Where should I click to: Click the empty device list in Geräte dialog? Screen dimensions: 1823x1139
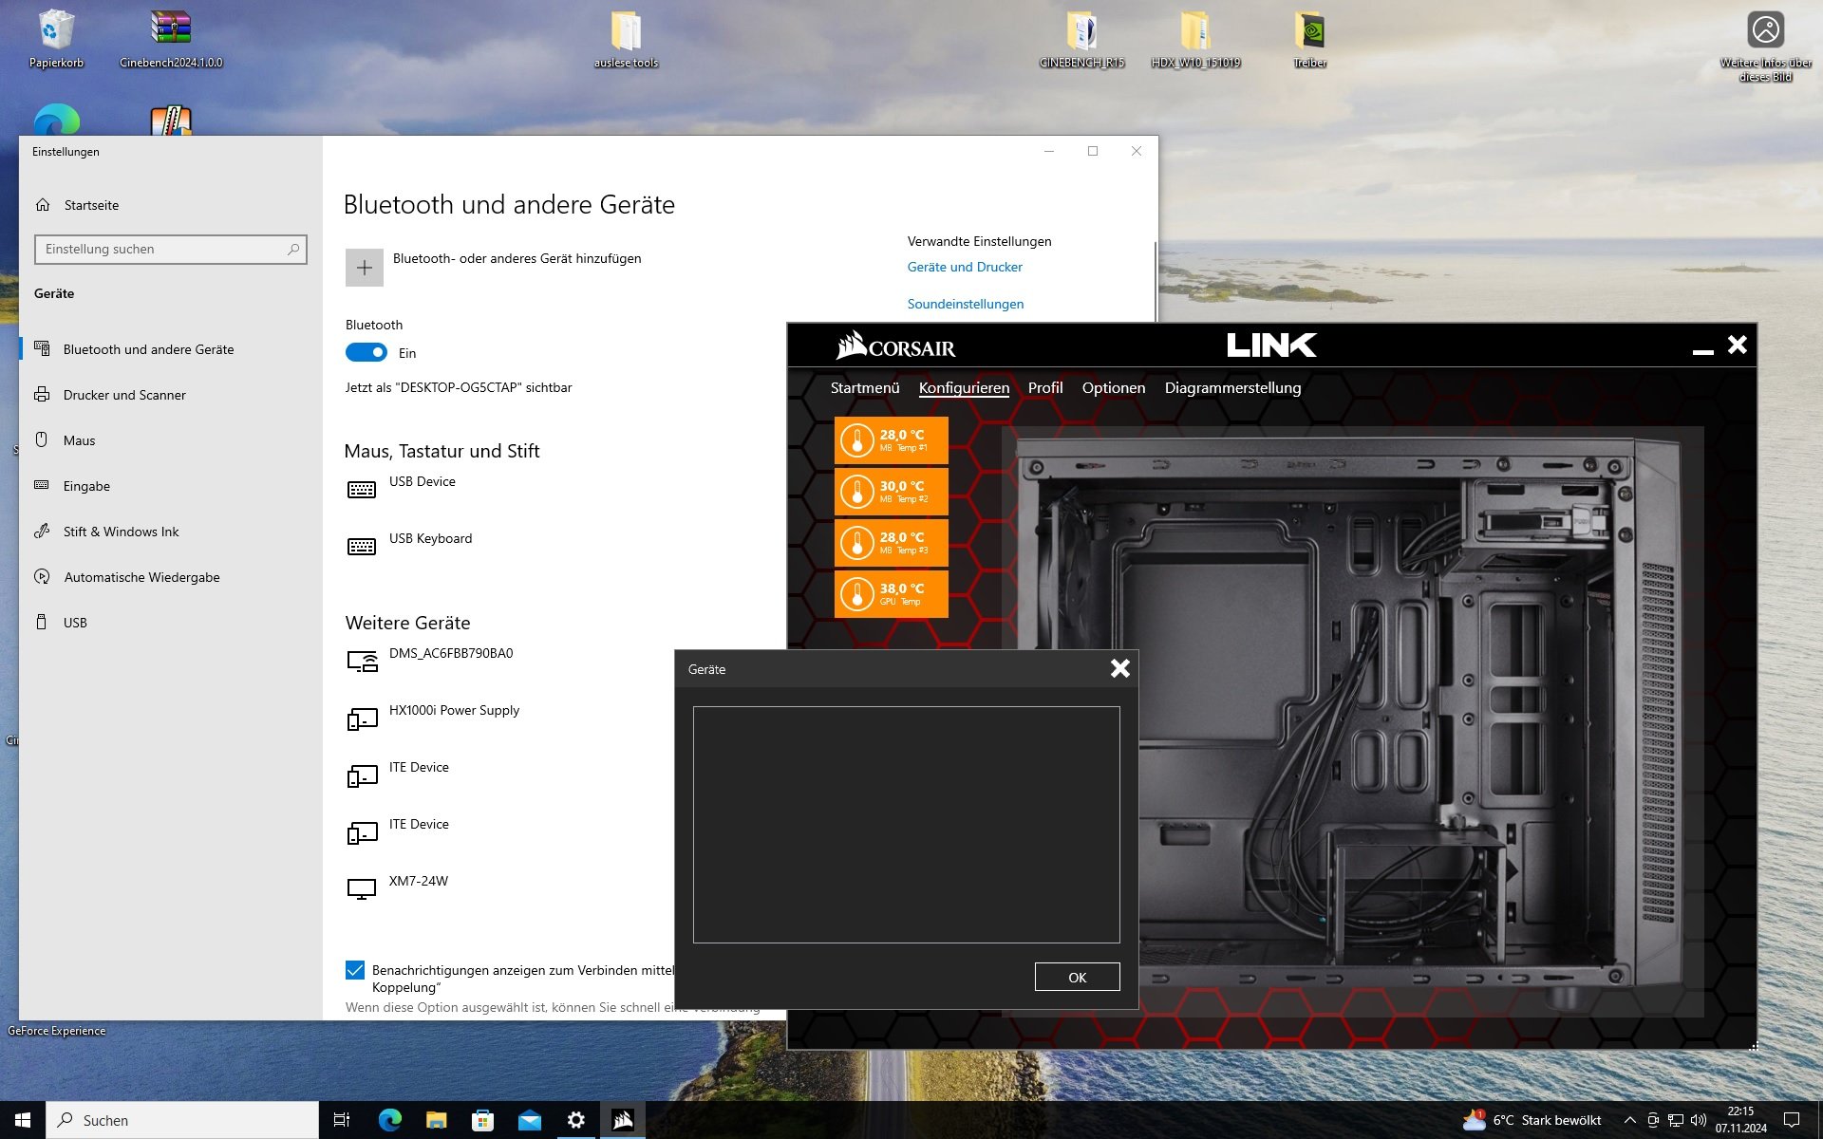coord(907,825)
